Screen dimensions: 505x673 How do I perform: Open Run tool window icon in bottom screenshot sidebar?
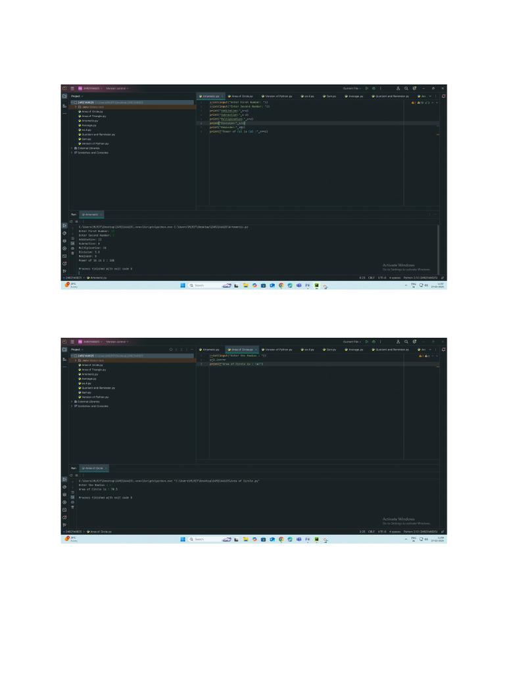64,479
